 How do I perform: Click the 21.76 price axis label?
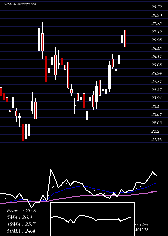tap(157, 140)
